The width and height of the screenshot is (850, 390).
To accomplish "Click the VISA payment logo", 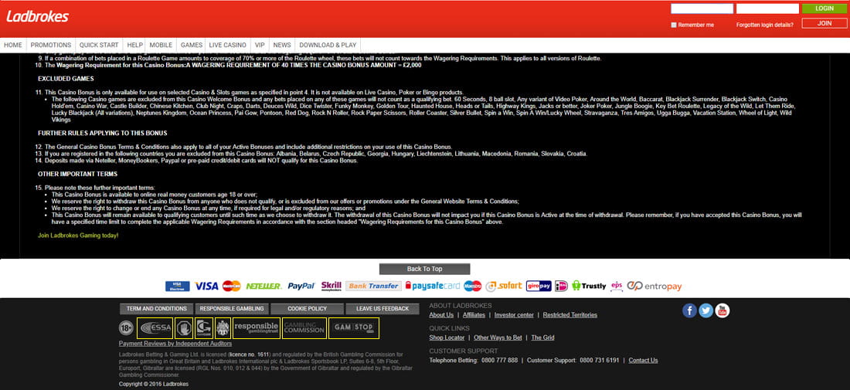I will coord(206,286).
